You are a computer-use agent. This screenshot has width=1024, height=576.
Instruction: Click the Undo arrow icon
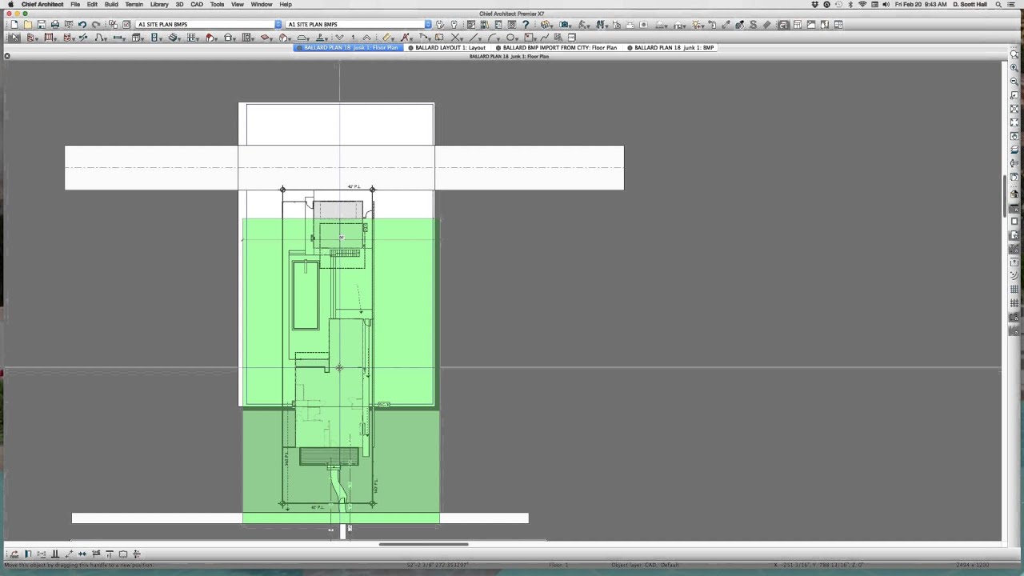click(82, 25)
